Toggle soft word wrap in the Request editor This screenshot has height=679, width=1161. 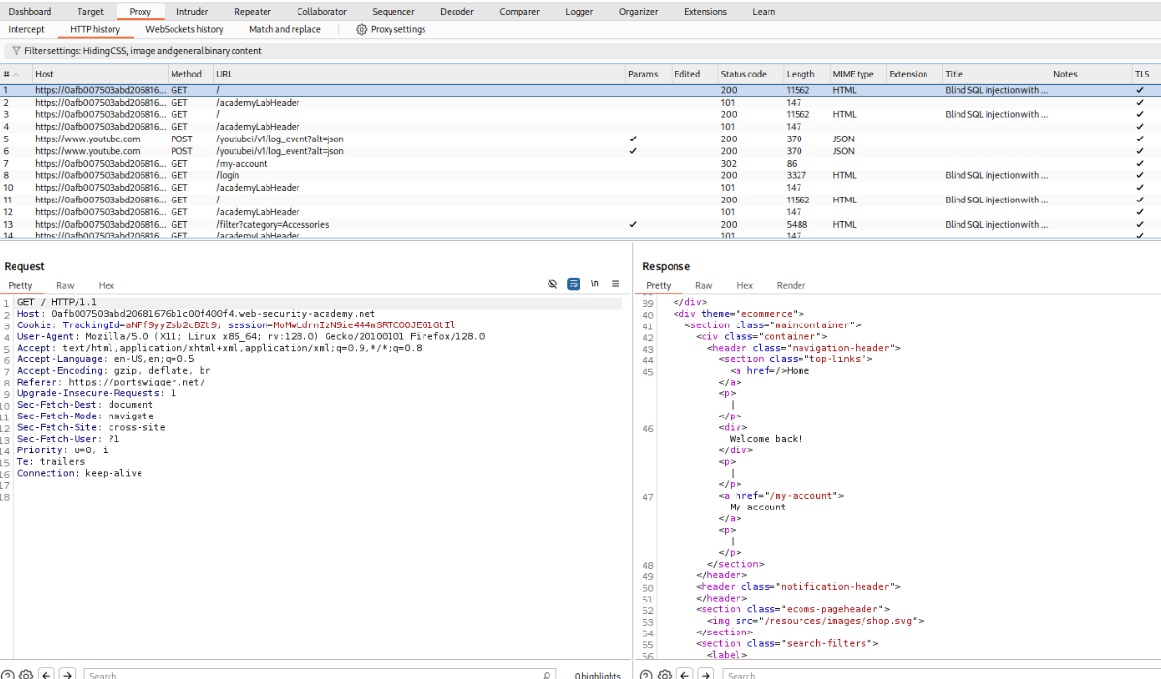[574, 283]
